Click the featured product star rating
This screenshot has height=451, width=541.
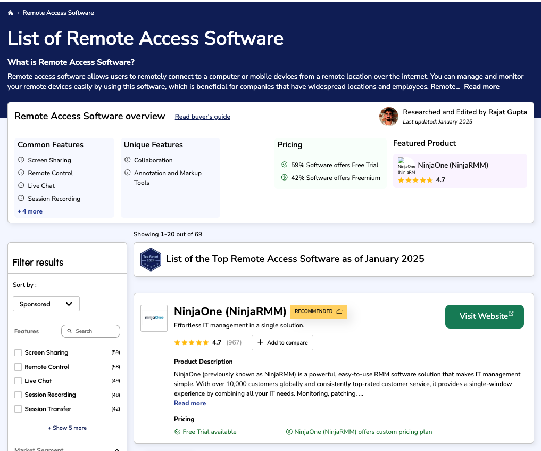[415, 180]
